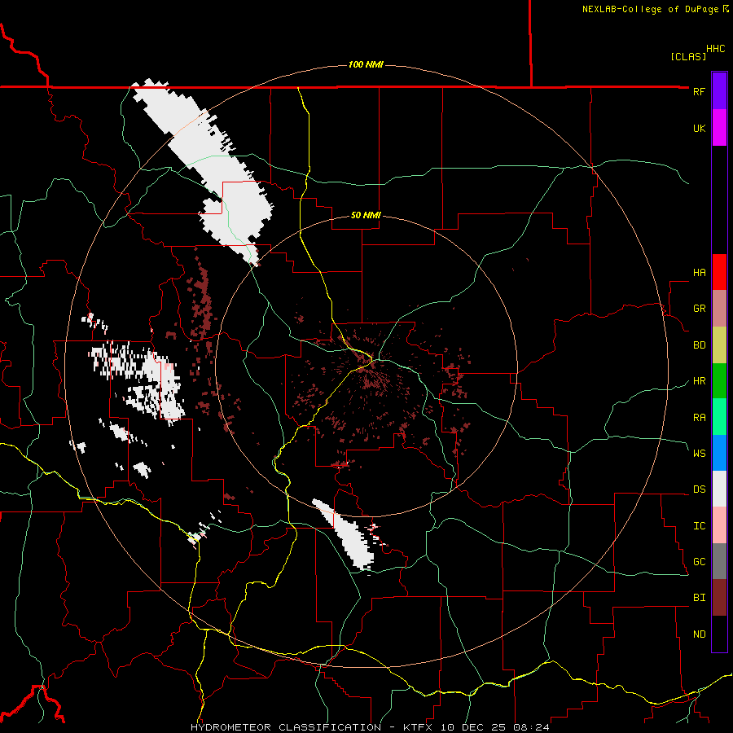Click the 'RA' legend label
The height and width of the screenshot is (733, 733).
click(699, 417)
